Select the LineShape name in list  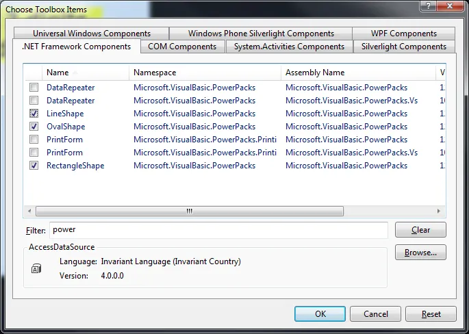tap(65, 114)
